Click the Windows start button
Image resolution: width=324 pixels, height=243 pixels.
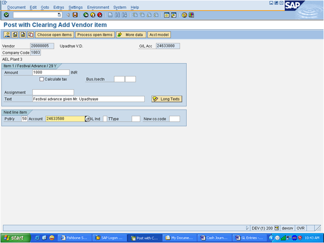[15, 238]
